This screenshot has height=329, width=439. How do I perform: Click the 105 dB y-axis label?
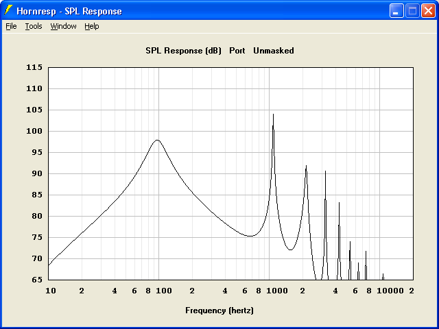(34, 110)
